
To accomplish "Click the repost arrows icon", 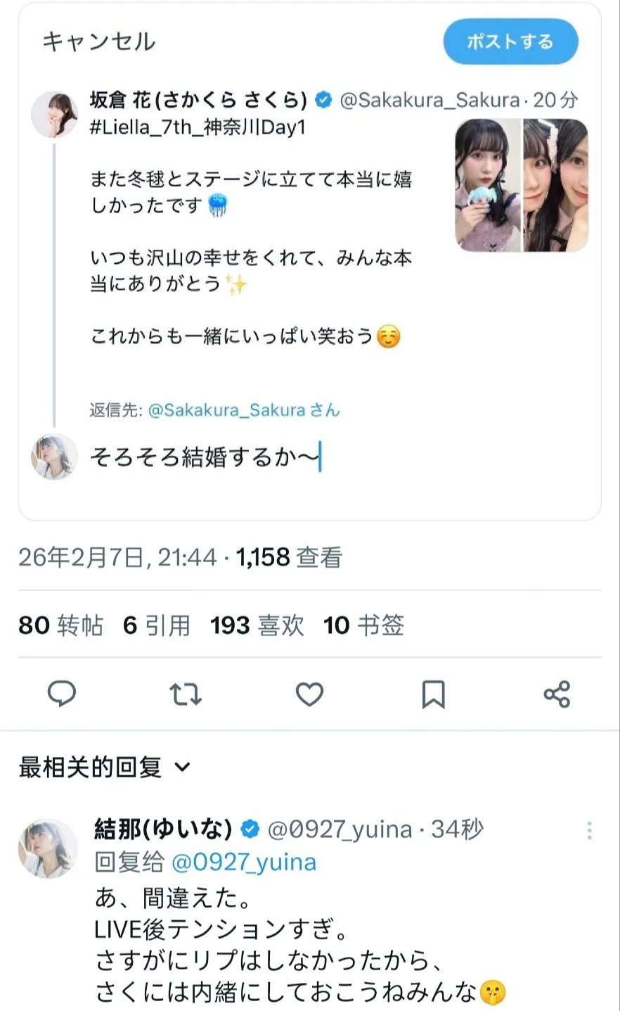I will [186, 694].
